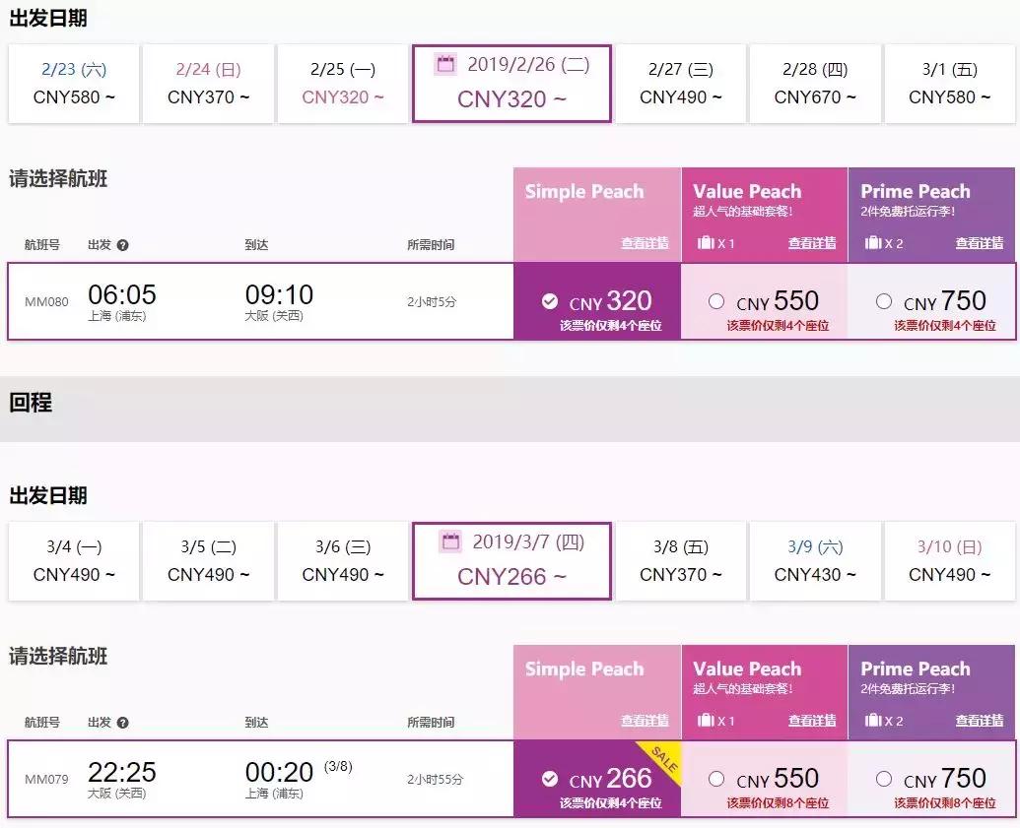This screenshot has width=1020, height=828.
Task: Select outbound Prime Peach CNY 750 fare
Action: [x=884, y=302]
